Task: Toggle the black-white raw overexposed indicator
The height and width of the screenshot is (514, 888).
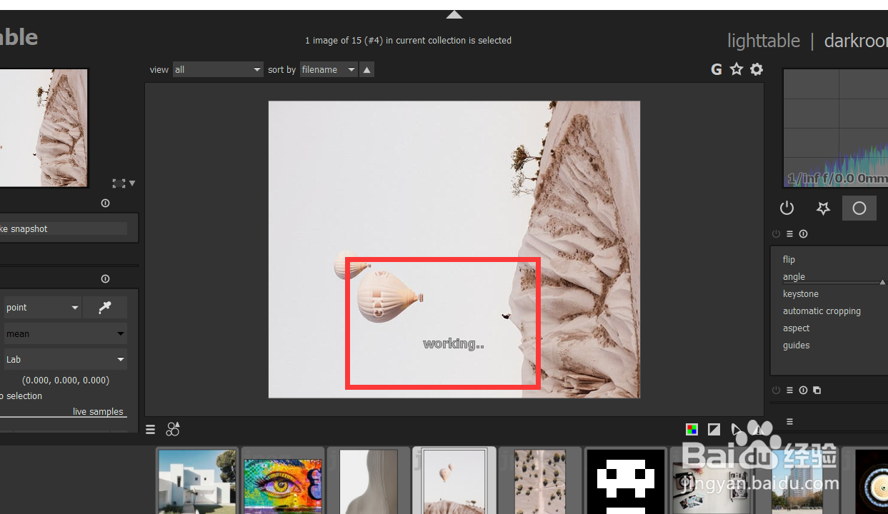Action: tap(714, 429)
